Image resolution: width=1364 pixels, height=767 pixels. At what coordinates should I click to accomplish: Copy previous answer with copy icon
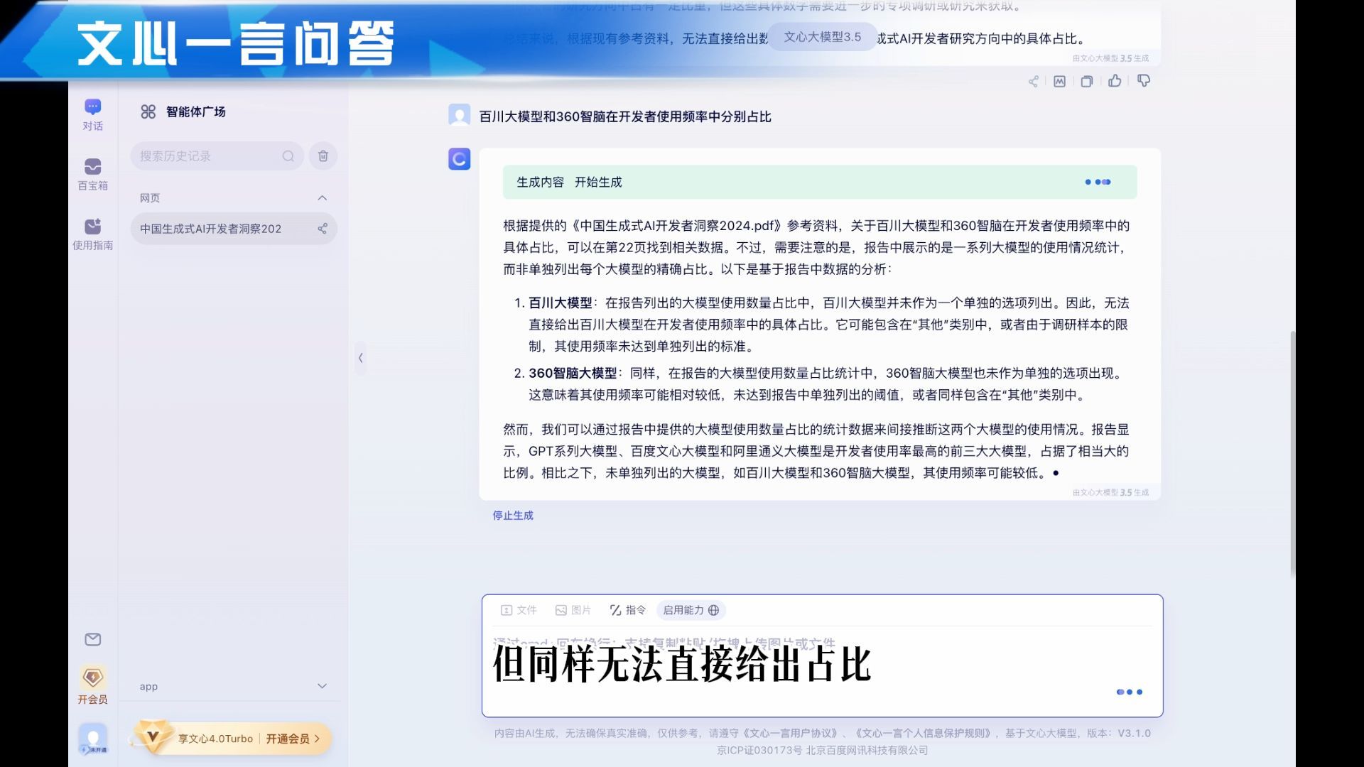point(1086,82)
